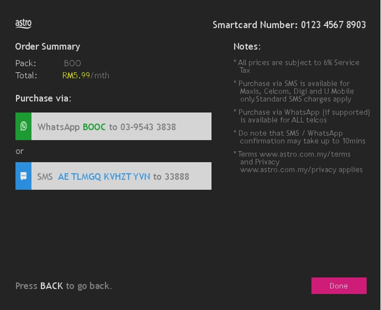Click the blue SMS chat bubble icon

(x=23, y=176)
